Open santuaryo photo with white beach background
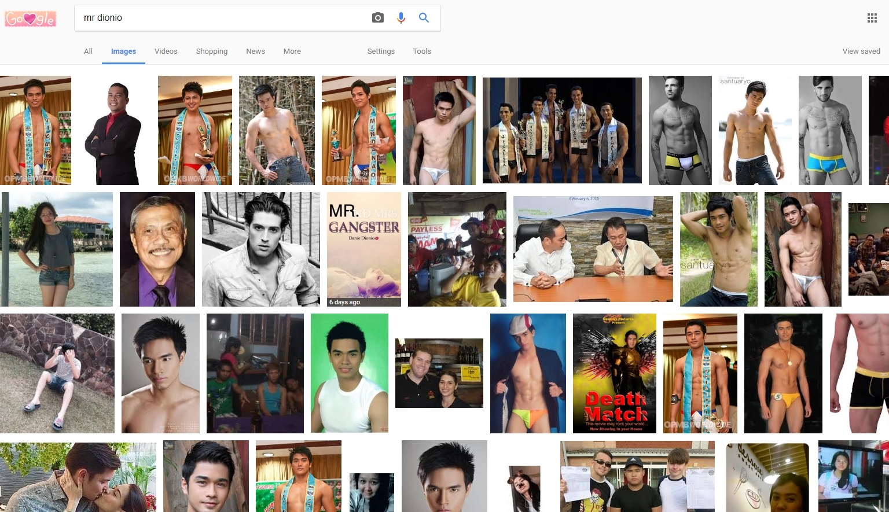This screenshot has height=512, width=889. (755, 131)
